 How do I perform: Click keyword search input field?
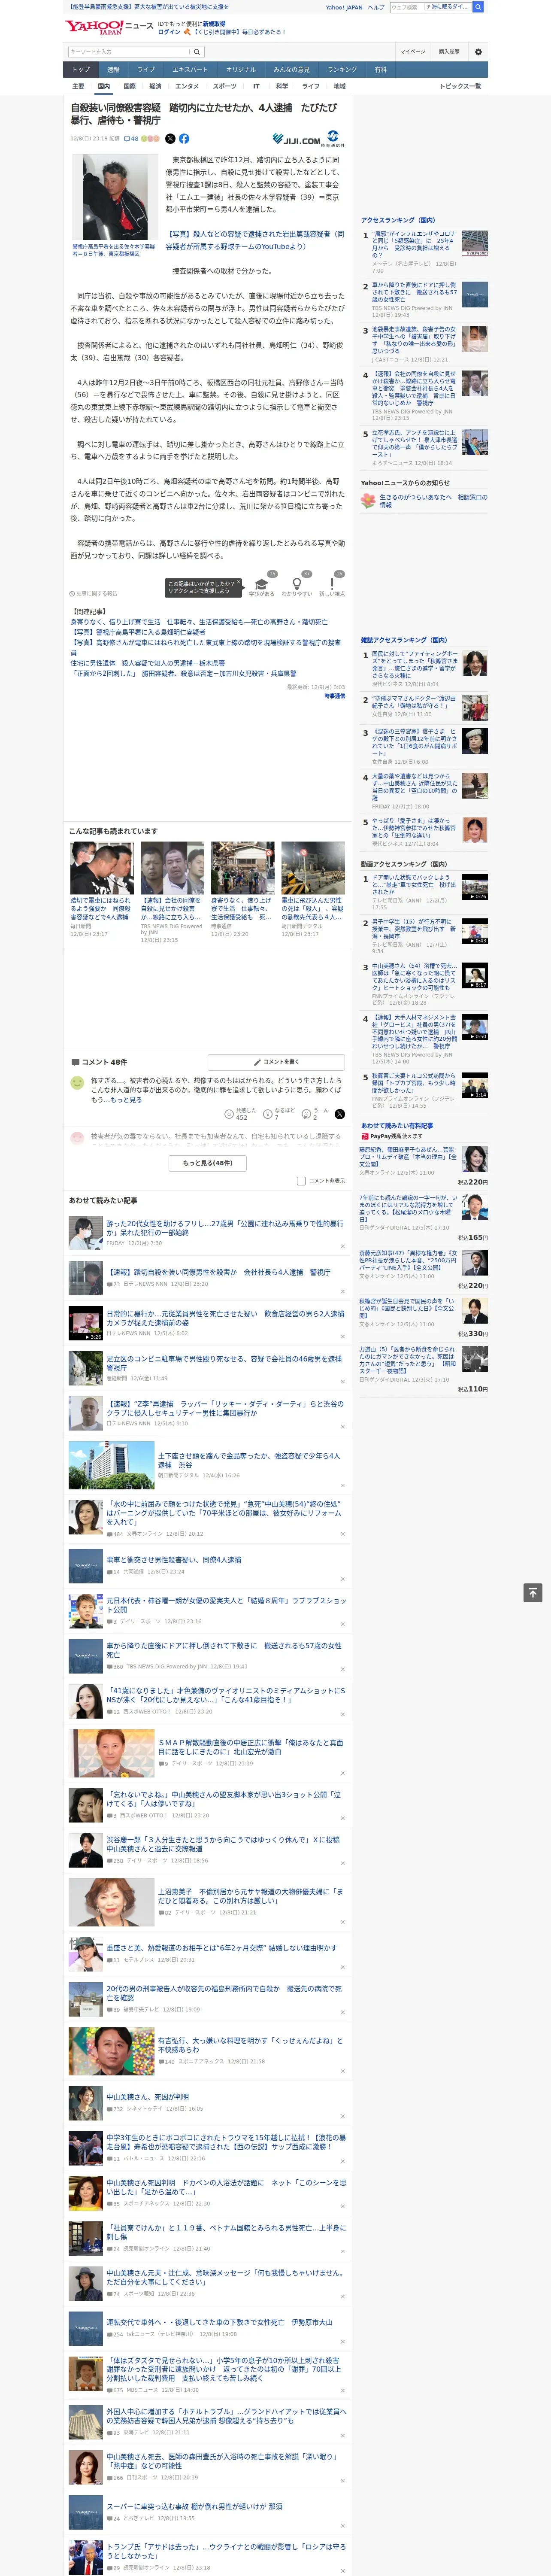pos(129,51)
